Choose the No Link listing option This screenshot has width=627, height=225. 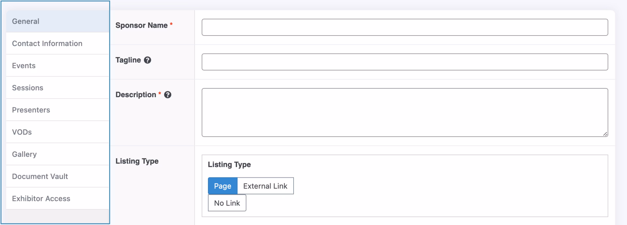tap(227, 203)
